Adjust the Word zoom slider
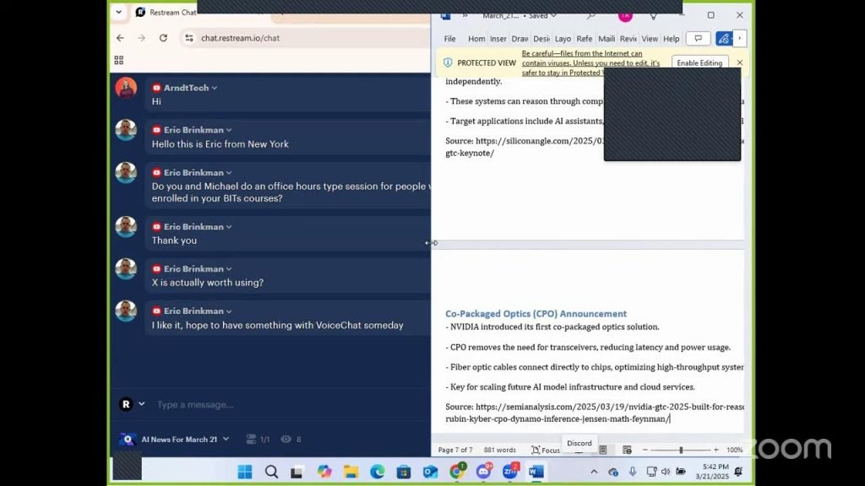The image size is (865, 486). click(681, 450)
